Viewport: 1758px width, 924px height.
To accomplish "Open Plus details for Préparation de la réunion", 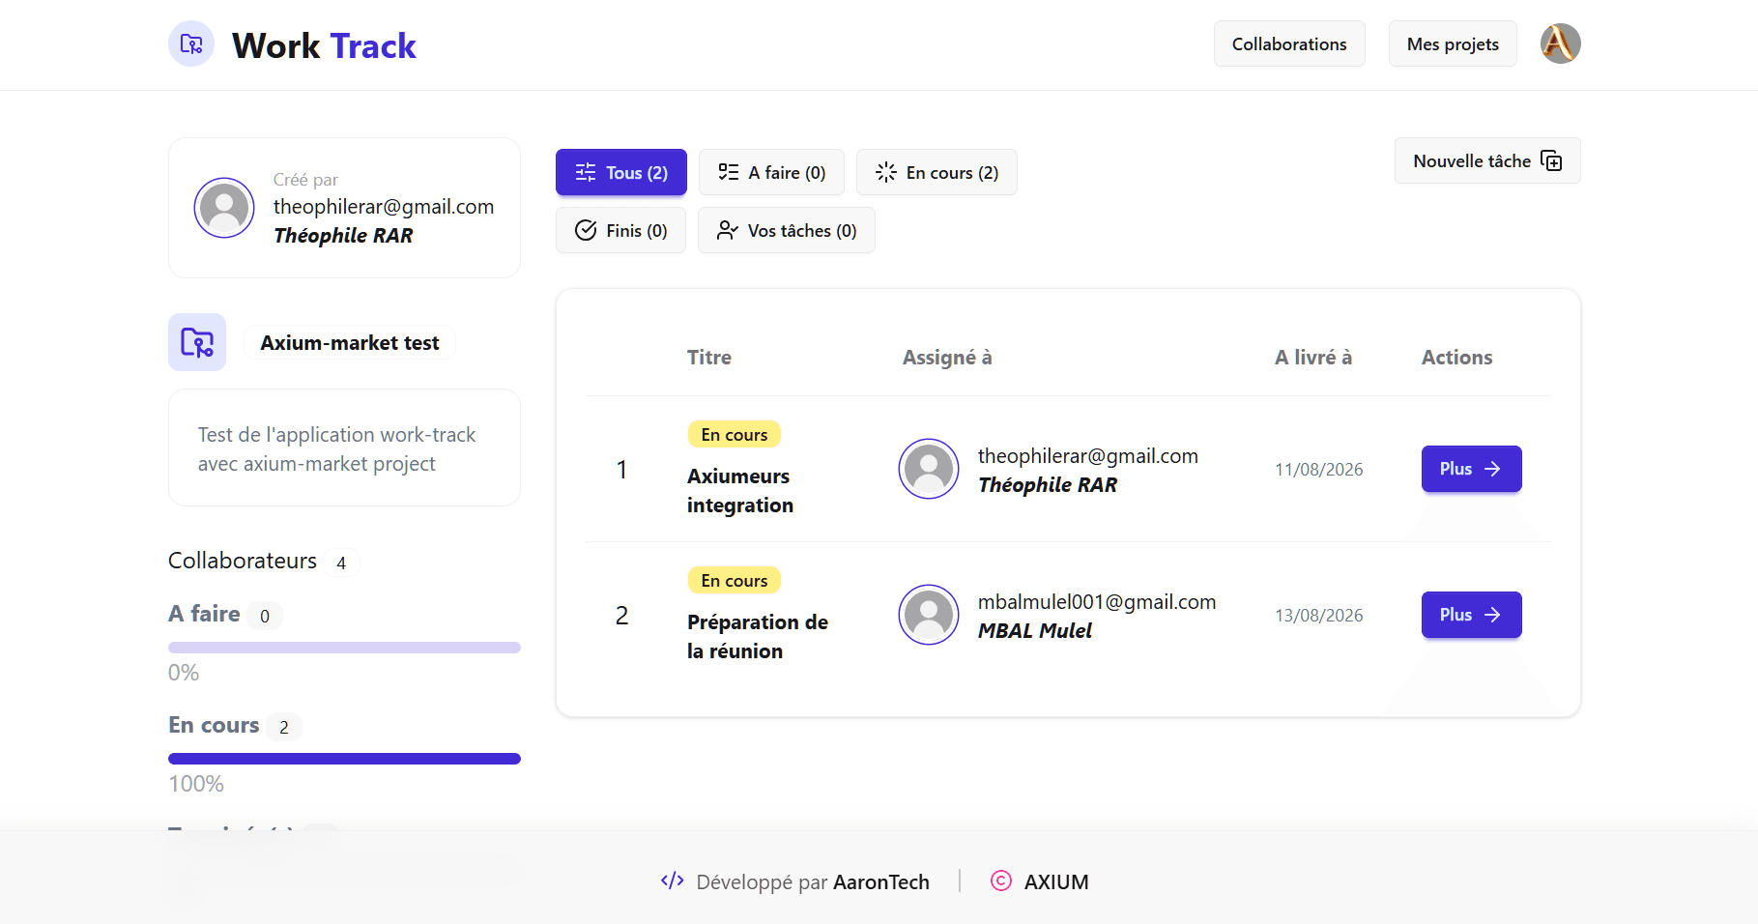I will tap(1471, 615).
